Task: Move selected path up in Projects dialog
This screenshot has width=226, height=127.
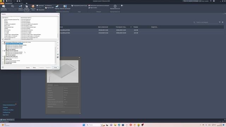Action: (x=58, y=42)
